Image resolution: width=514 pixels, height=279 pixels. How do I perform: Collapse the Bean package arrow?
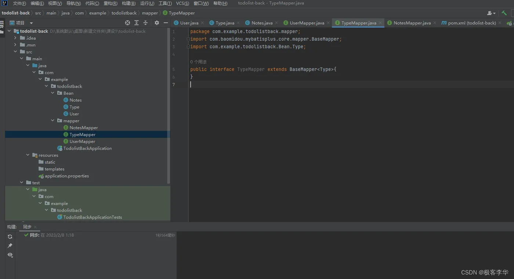[x=53, y=93]
